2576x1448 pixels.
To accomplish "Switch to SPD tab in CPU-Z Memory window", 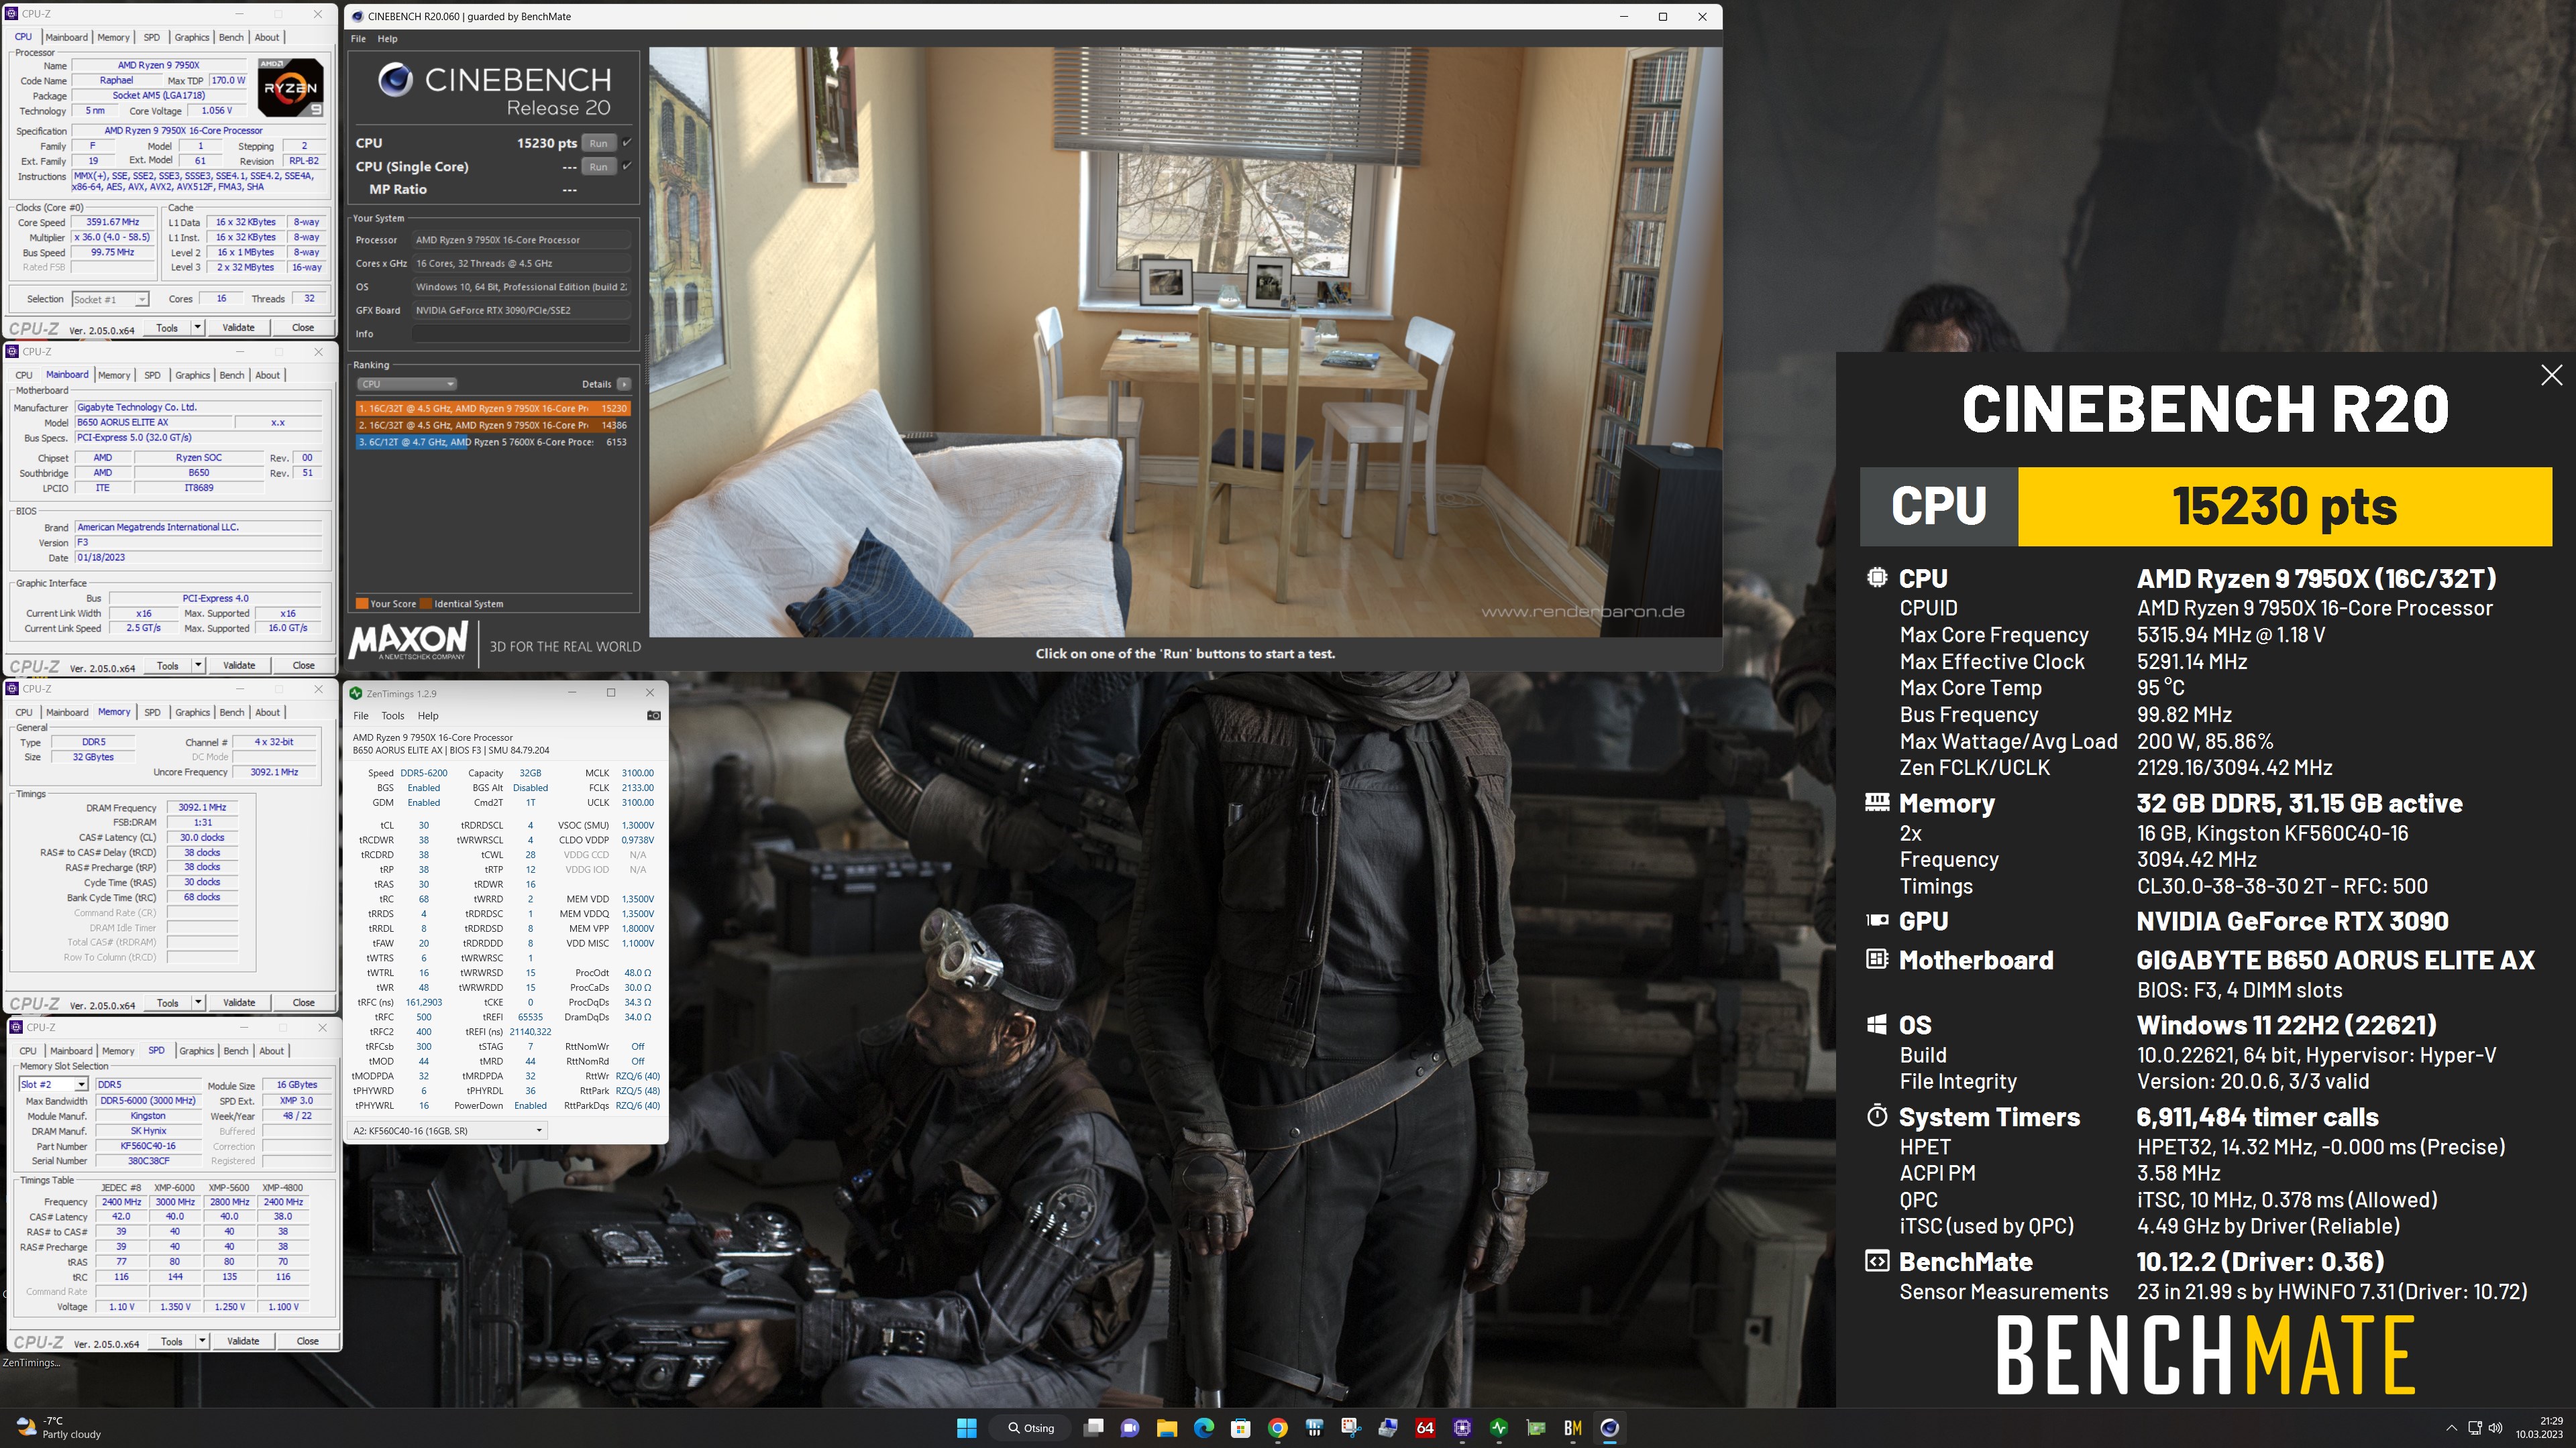I will coord(152,713).
